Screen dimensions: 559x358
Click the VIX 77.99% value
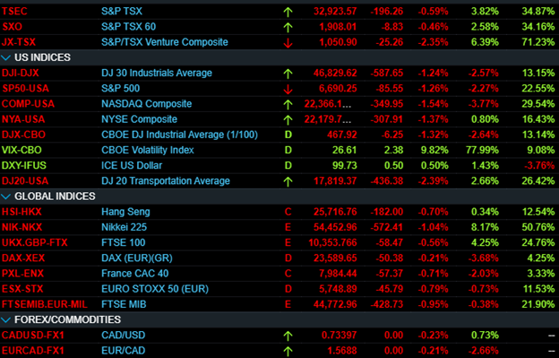point(482,150)
